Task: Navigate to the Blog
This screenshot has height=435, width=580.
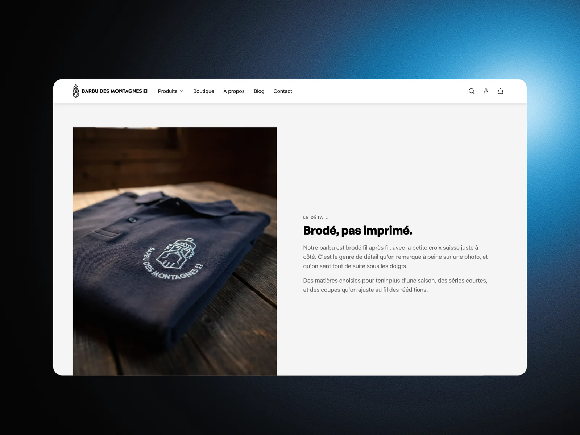Action: pyautogui.click(x=259, y=91)
